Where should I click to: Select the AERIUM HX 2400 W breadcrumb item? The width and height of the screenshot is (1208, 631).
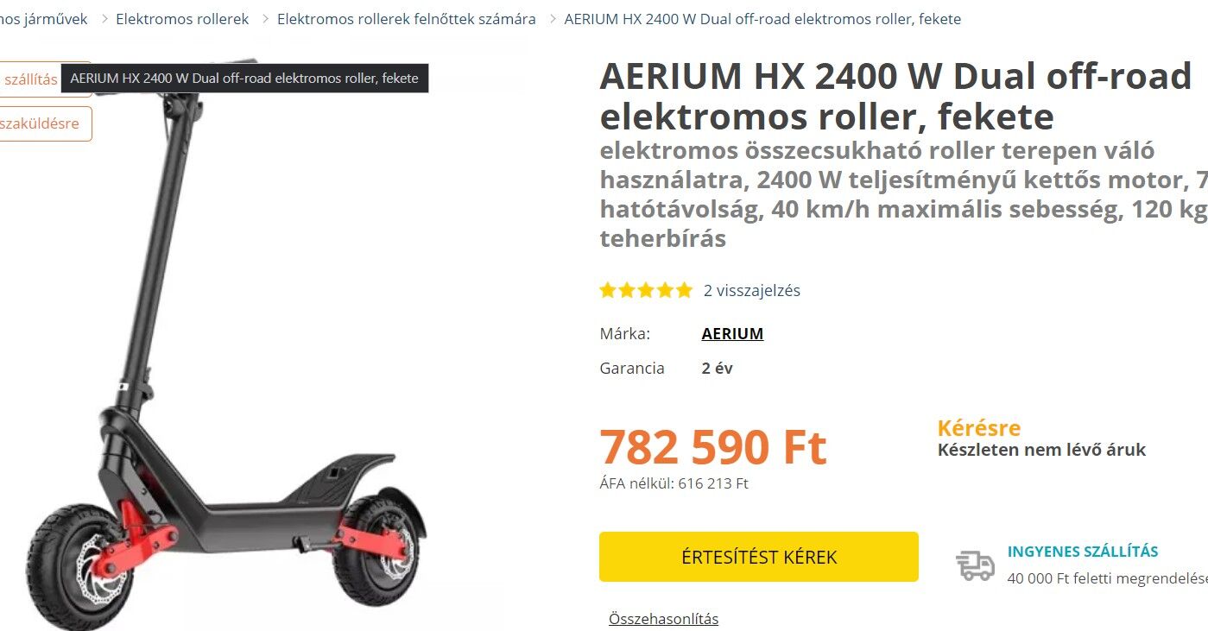coord(762,19)
